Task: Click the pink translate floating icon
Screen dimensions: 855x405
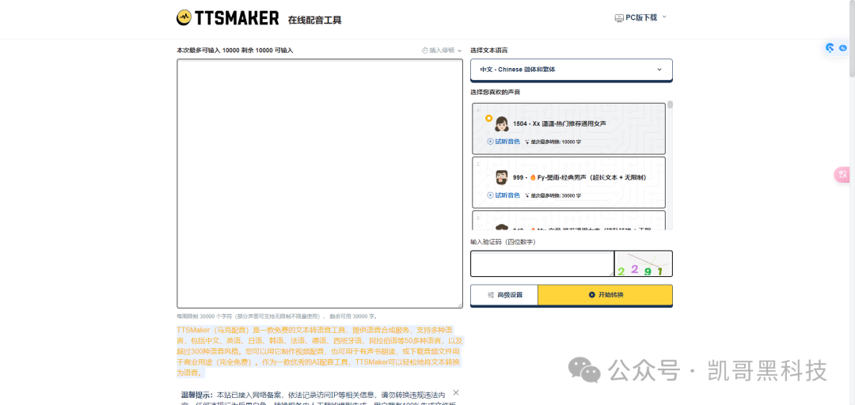Action: point(843,175)
